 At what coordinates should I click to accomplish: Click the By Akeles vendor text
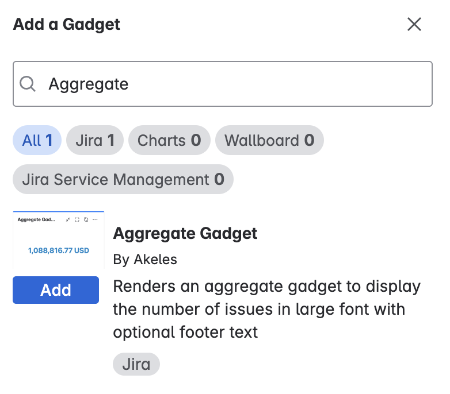click(x=145, y=260)
